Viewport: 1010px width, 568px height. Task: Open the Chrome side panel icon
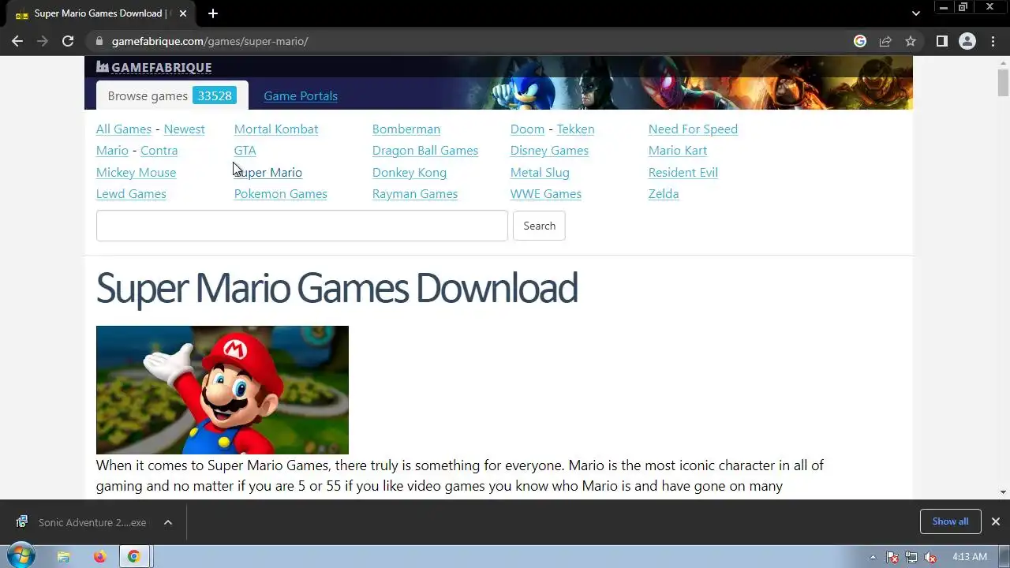pyautogui.click(x=941, y=41)
